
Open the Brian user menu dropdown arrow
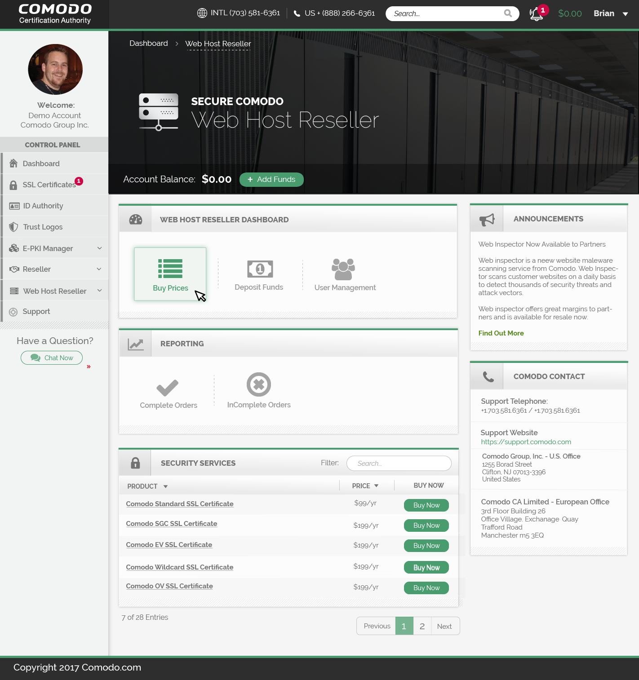tap(625, 14)
